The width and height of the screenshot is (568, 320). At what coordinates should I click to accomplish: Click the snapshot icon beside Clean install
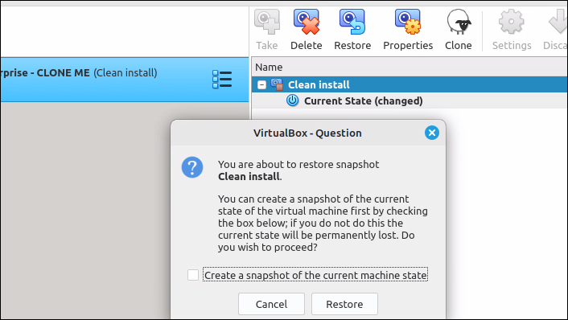click(x=277, y=84)
